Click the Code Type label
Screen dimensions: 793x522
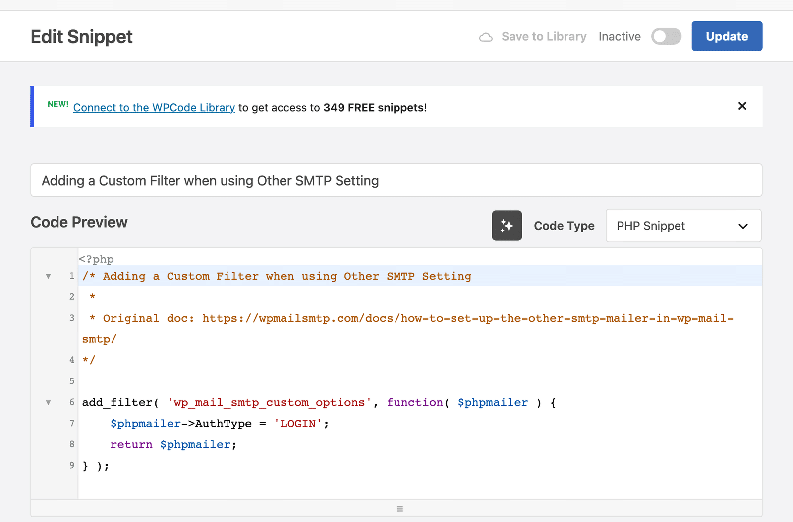click(564, 226)
